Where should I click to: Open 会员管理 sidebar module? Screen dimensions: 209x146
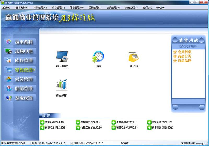(20, 79)
